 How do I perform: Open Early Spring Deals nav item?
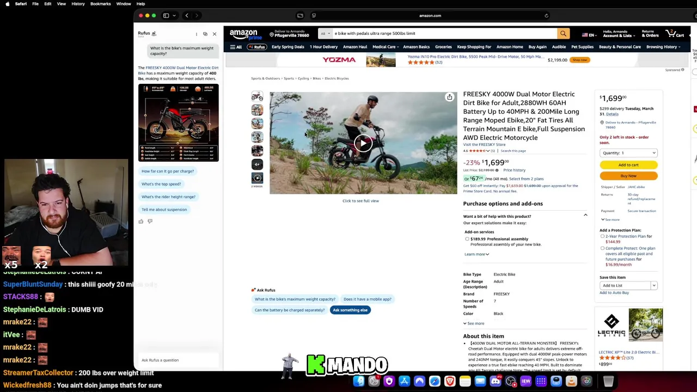[288, 47]
